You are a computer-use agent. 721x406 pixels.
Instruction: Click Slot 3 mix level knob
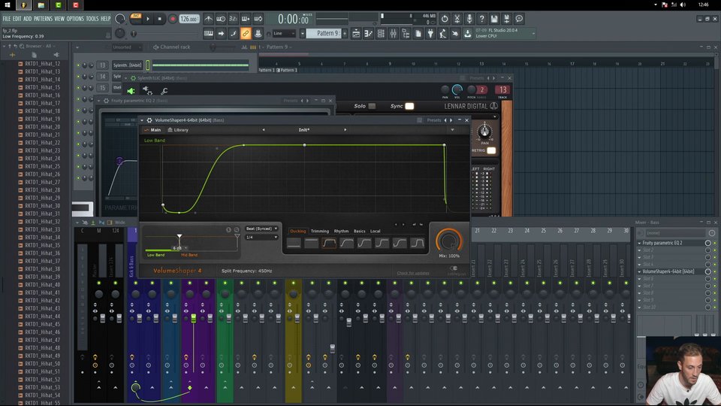click(707, 257)
